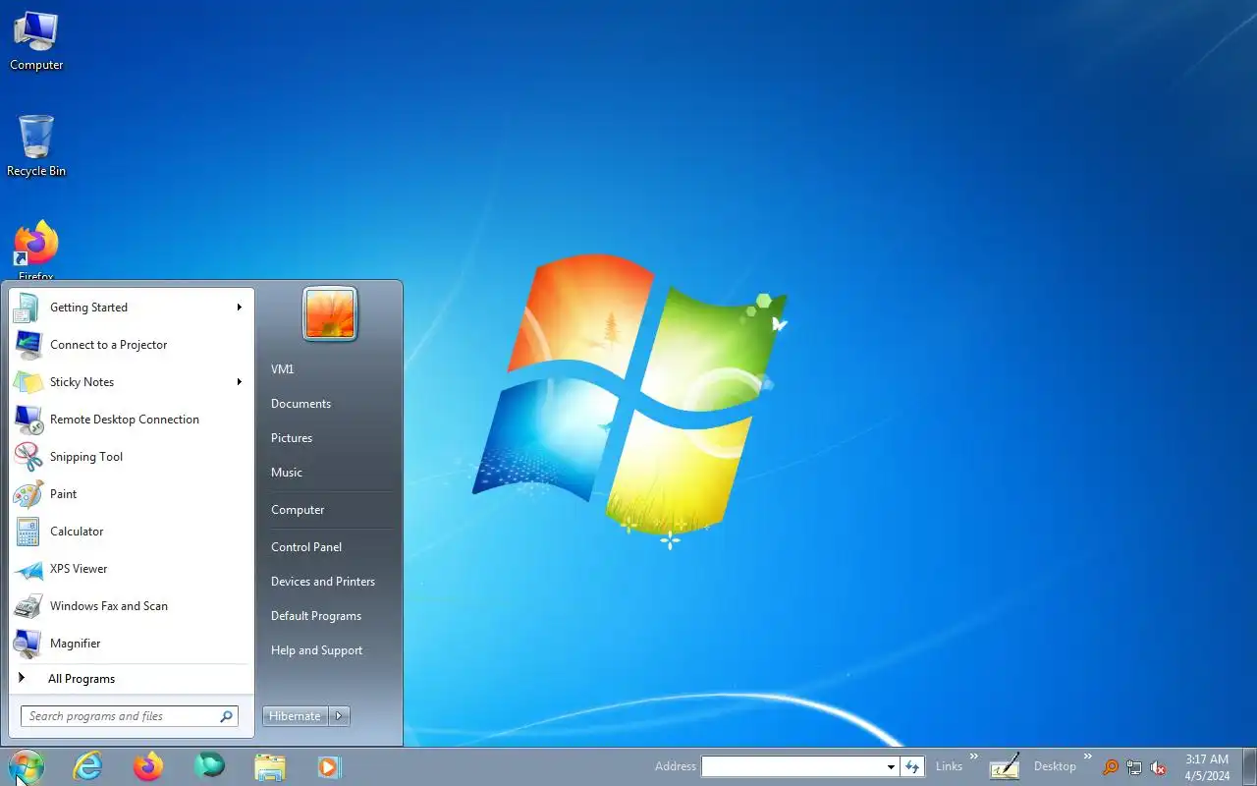Open Windows Explorer folder on taskbar
Image resolution: width=1257 pixels, height=786 pixels.
[270, 766]
